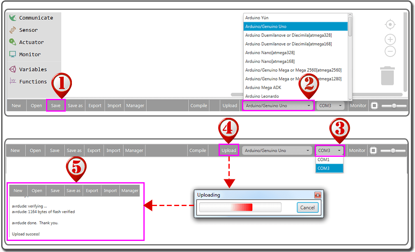
Task: Open the Actuator block category
Action: (26, 42)
